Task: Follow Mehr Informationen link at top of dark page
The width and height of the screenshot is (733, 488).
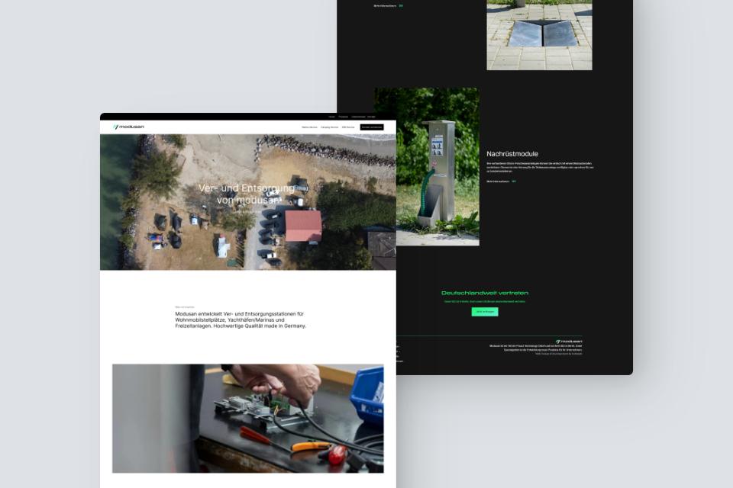Action: point(385,5)
